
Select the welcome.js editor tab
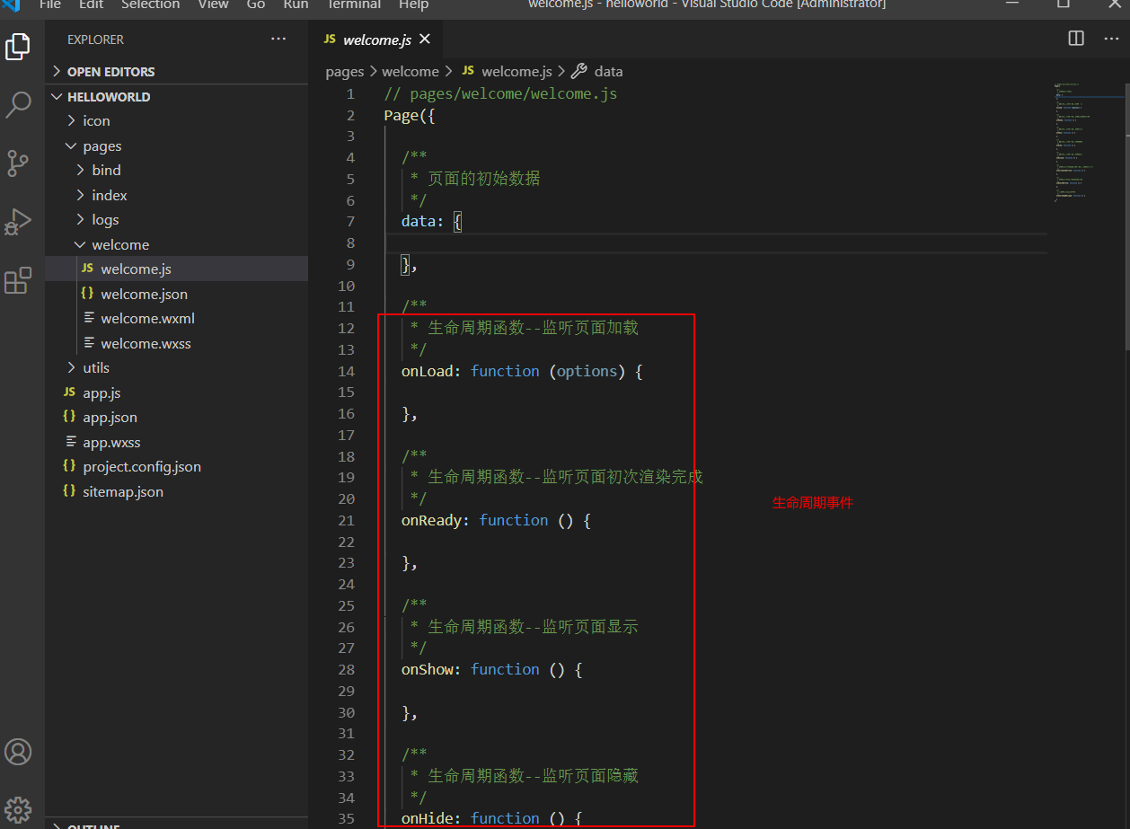(375, 39)
